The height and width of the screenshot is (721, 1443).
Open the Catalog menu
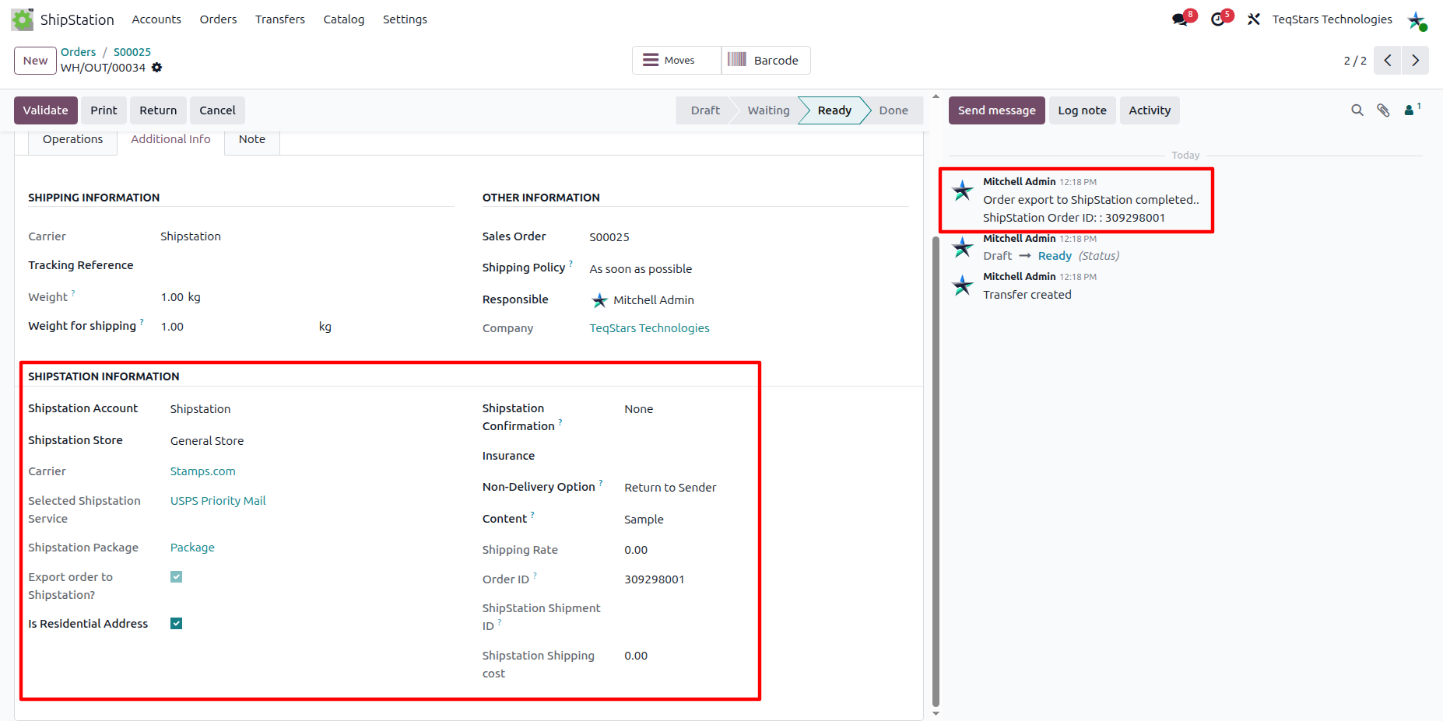pyautogui.click(x=344, y=19)
